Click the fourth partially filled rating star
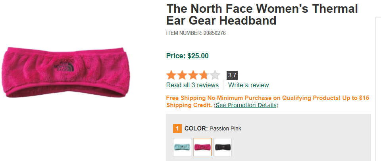 204,75
